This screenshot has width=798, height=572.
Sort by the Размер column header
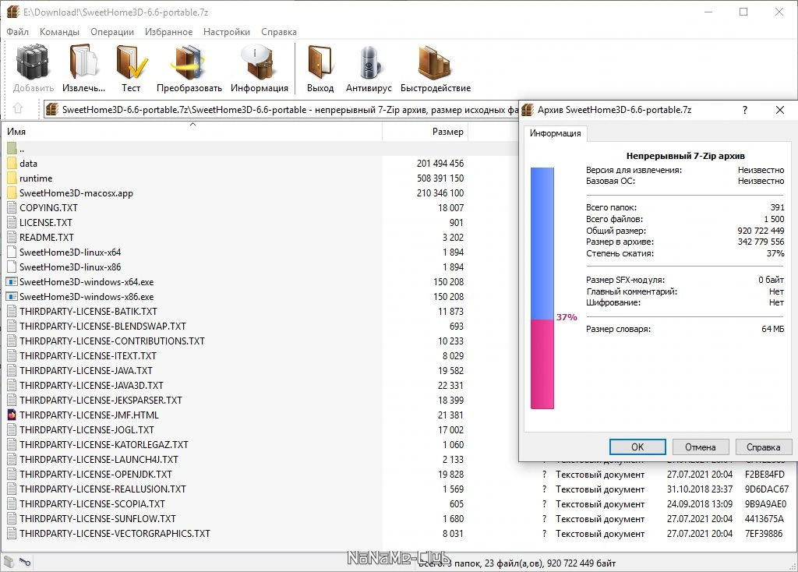coord(425,131)
